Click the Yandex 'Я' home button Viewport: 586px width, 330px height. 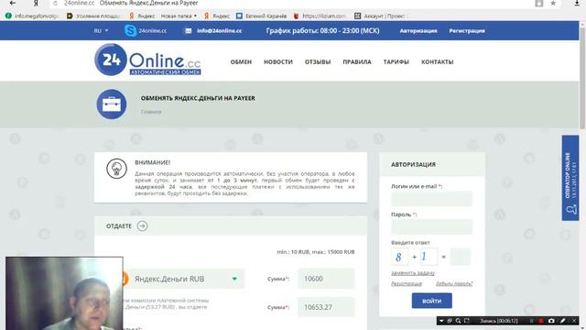coord(36,3)
